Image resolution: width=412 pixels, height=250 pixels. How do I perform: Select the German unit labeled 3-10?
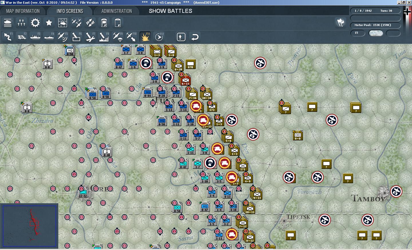191,121
